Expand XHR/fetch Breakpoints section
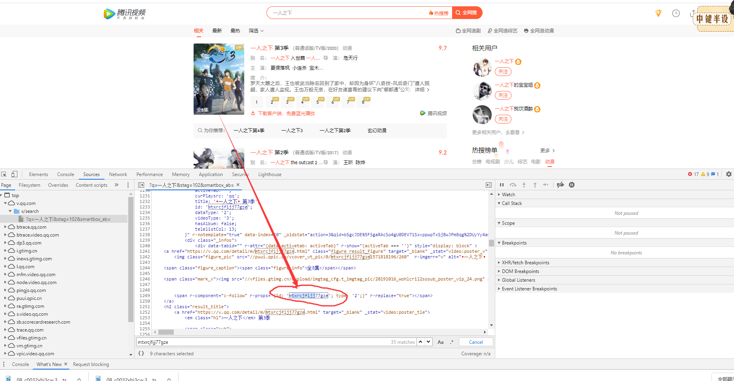 (x=499, y=262)
